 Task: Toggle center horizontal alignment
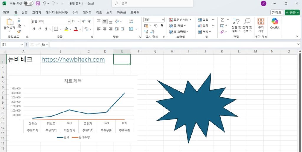[105, 29]
